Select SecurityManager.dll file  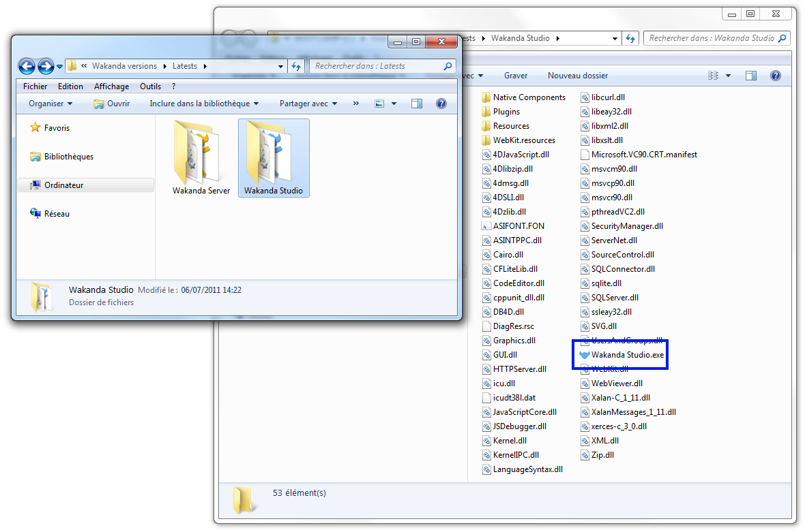(621, 226)
